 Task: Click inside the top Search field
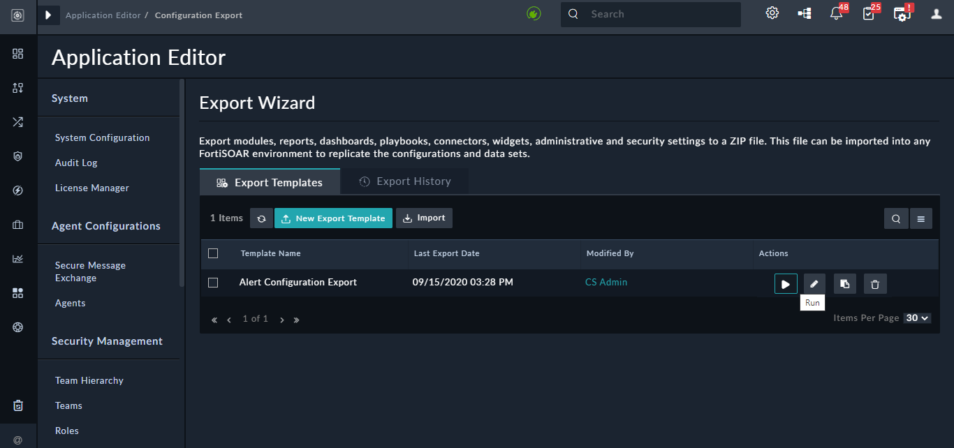(x=650, y=14)
